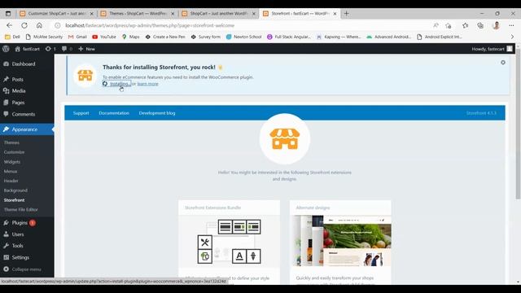521x293 pixels.
Task: Click the browser back arrow
Action: [9, 25]
